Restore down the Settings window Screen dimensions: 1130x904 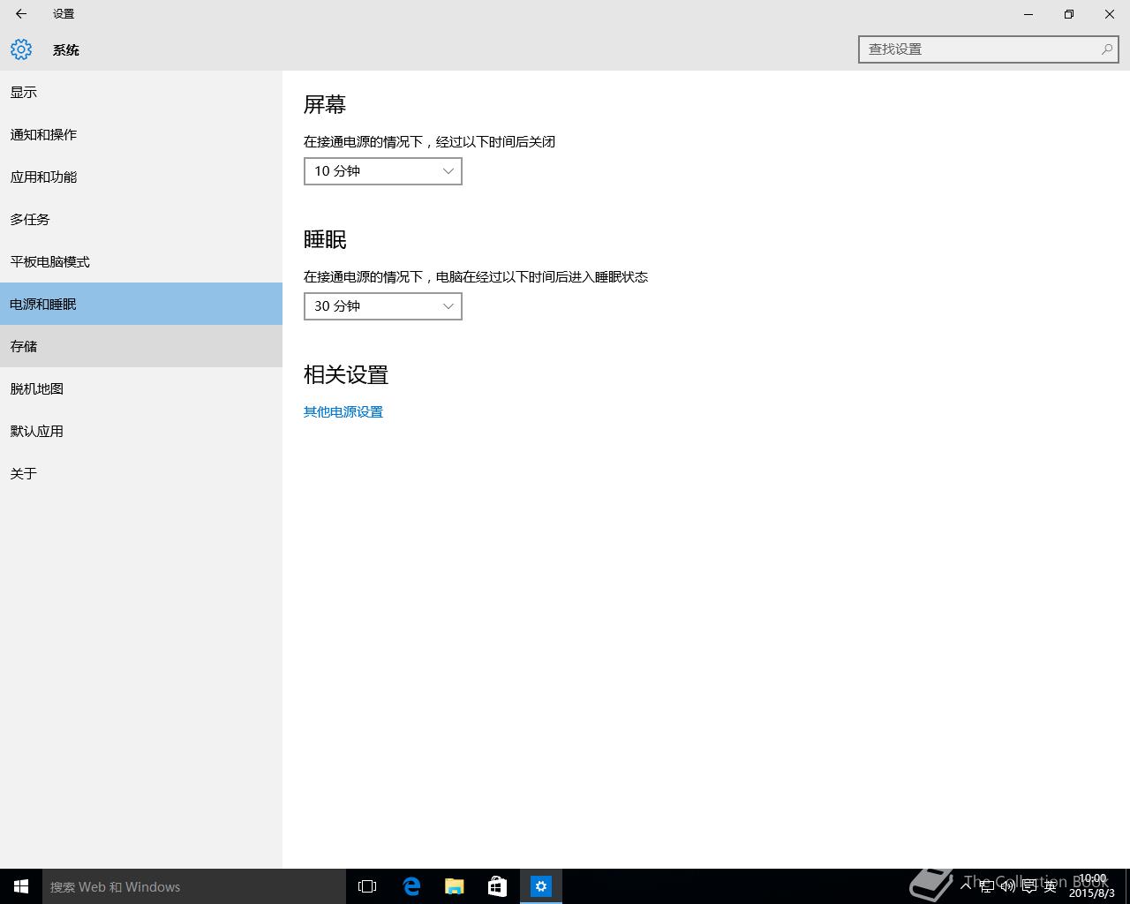(x=1069, y=14)
